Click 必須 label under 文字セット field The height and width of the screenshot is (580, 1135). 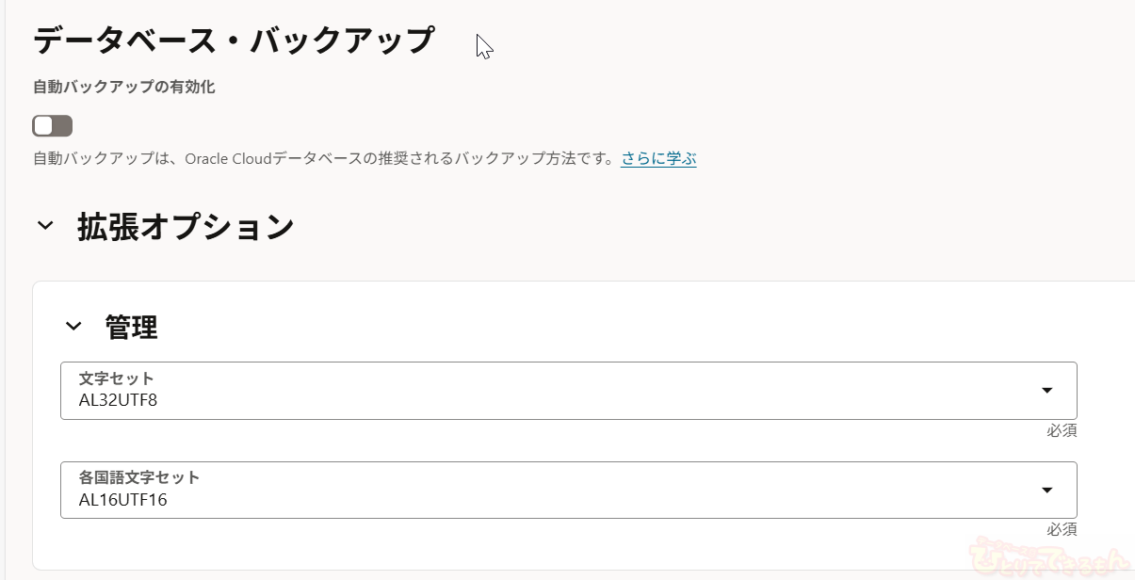(x=1062, y=430)
